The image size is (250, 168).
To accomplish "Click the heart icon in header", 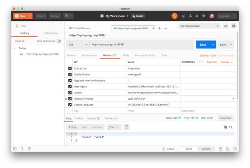I will coord(204,16).
